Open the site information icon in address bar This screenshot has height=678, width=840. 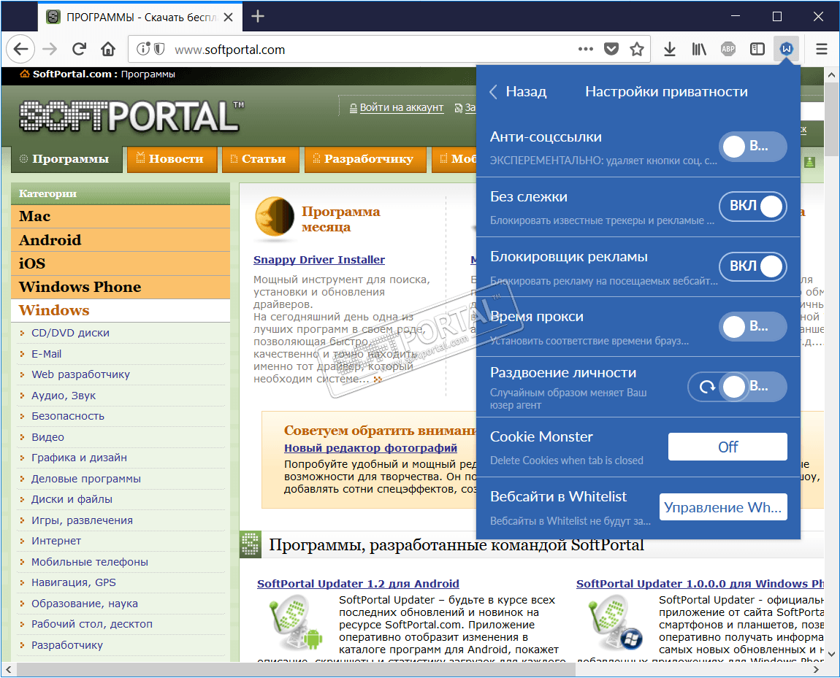(142, 49)
